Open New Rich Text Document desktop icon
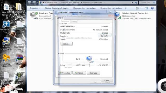The image size is (166, 93). click(x=6, y=10)
